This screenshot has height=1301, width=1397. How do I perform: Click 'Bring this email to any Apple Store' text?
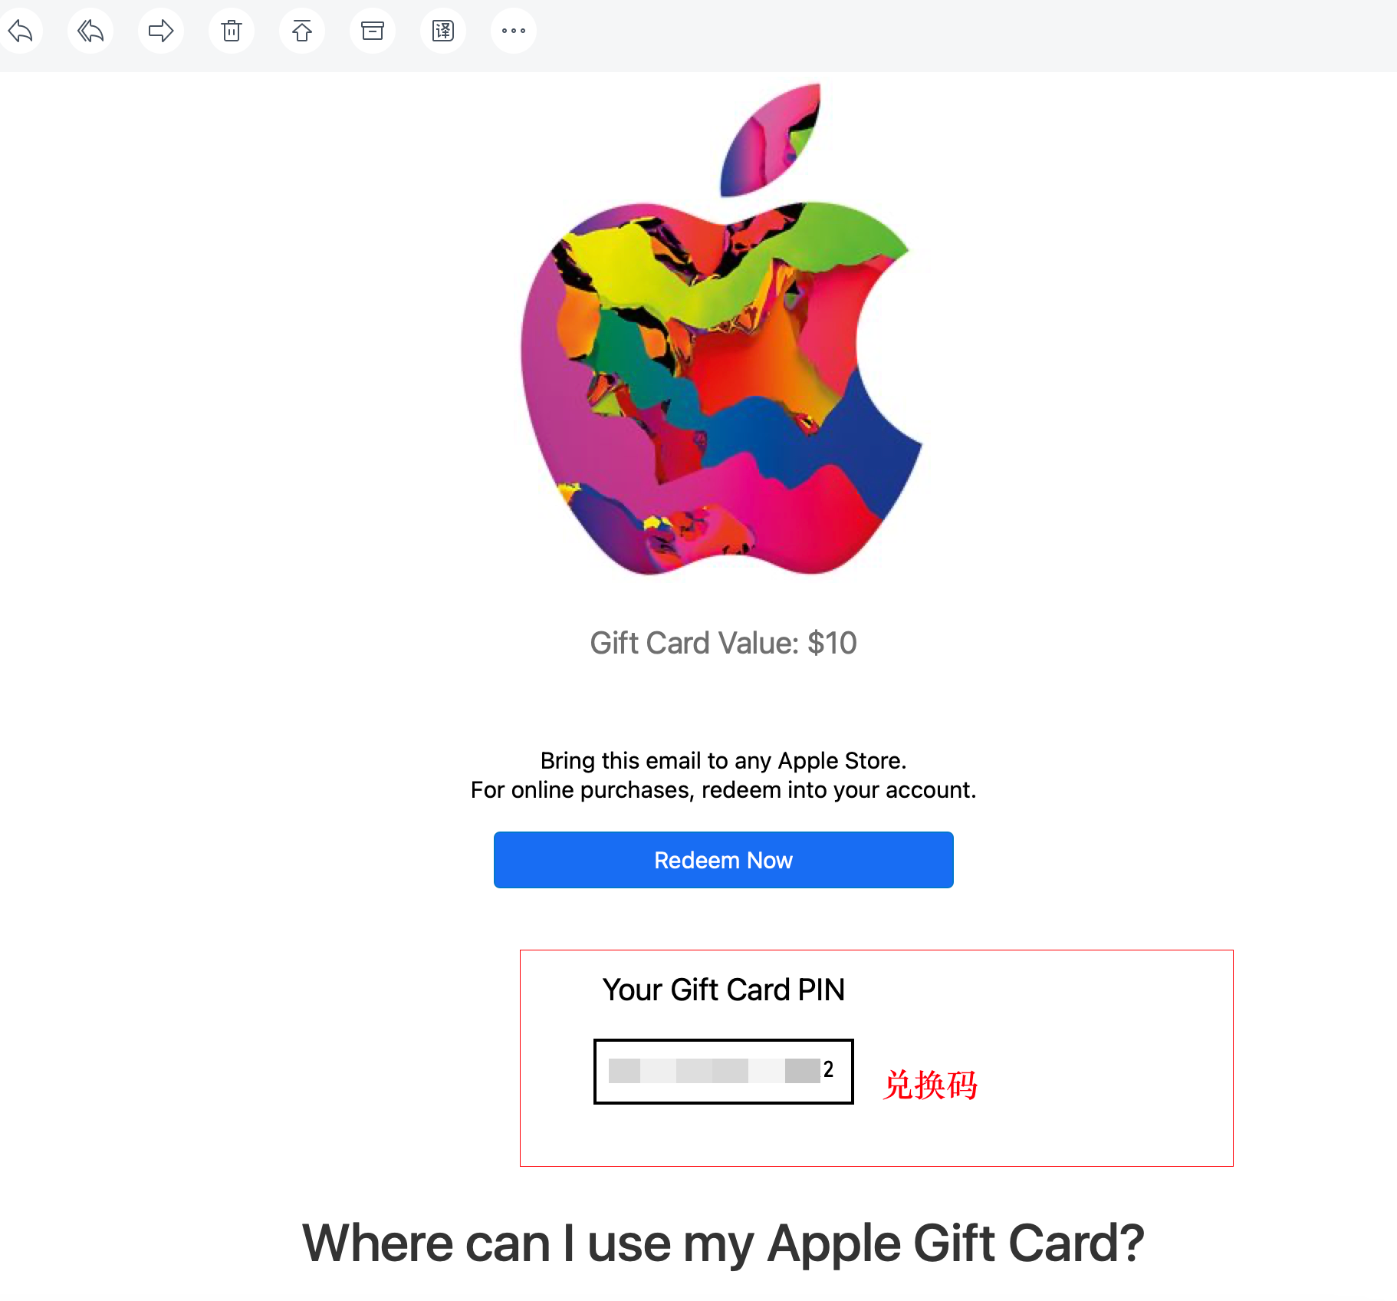[x=723, y=760]
